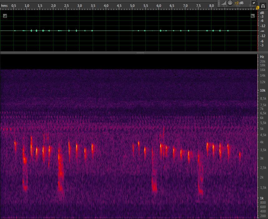
Task: Click the 16k label on the frequency scale
Action: point(263,70)
